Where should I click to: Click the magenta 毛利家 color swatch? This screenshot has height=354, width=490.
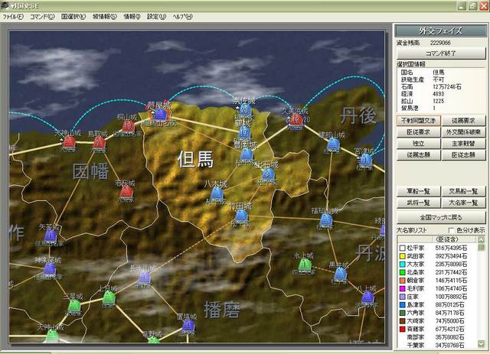pos(403,288)
